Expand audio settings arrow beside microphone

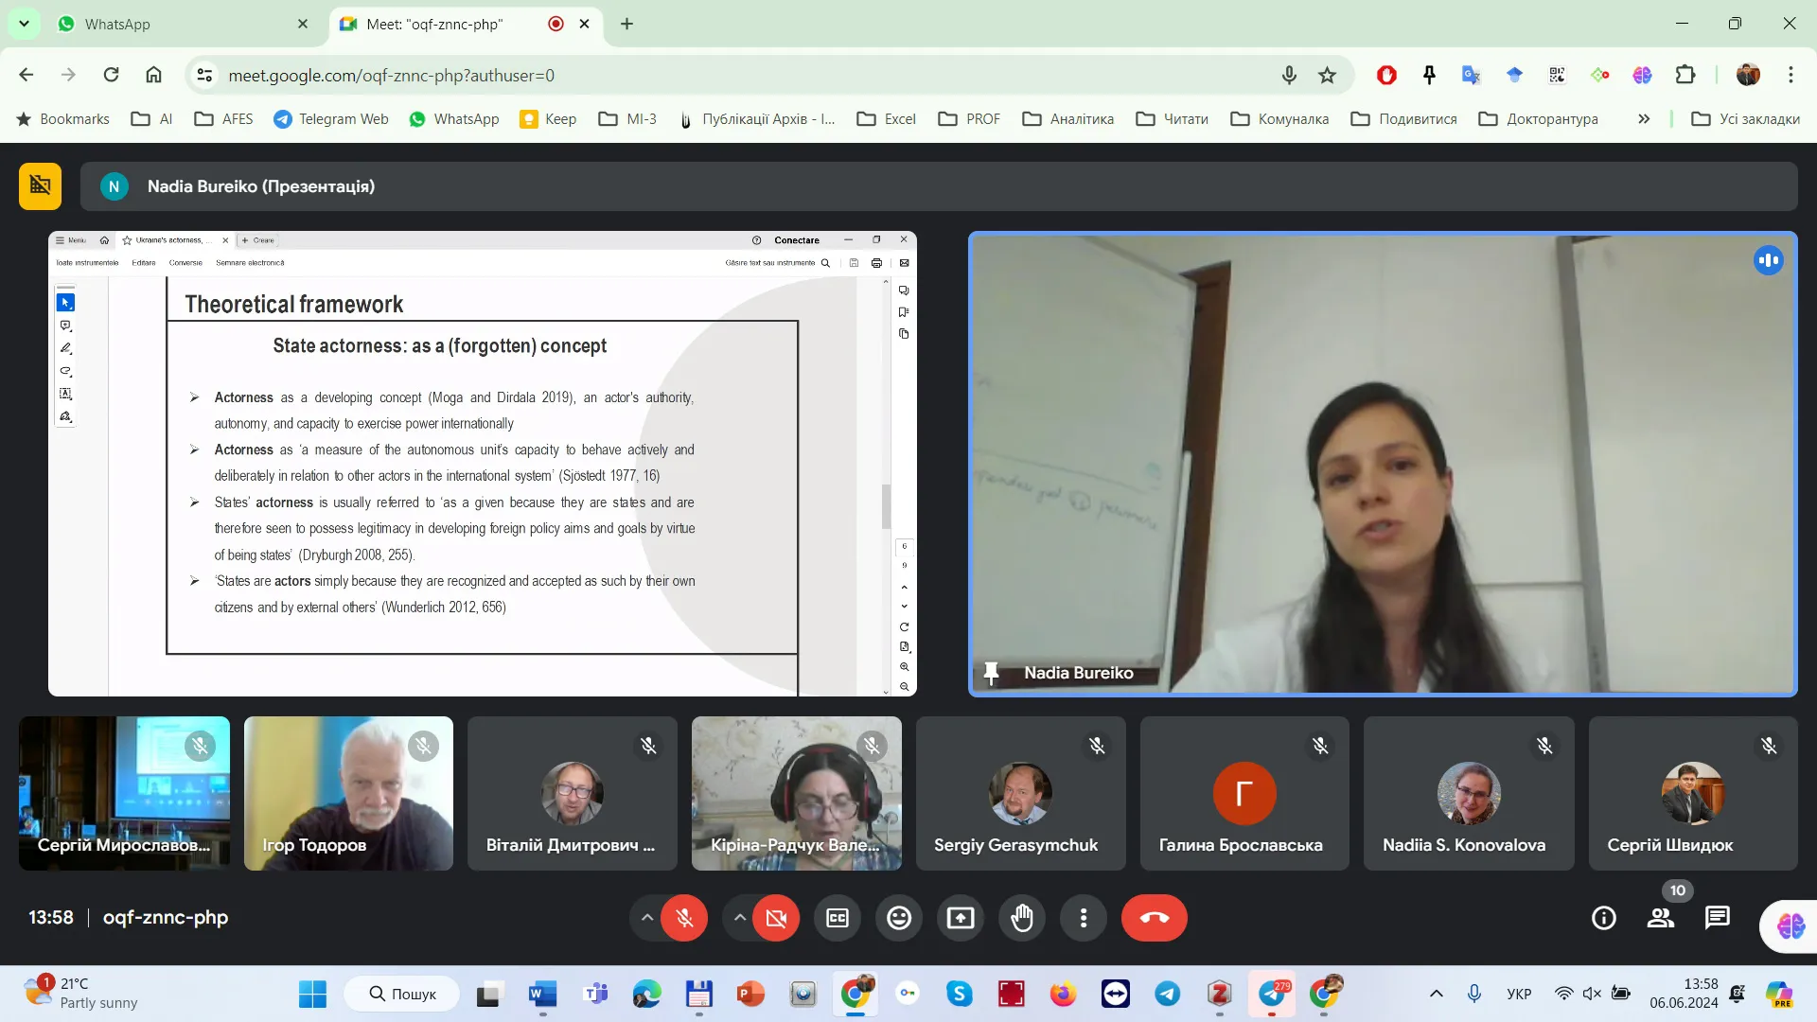(647, 918)
